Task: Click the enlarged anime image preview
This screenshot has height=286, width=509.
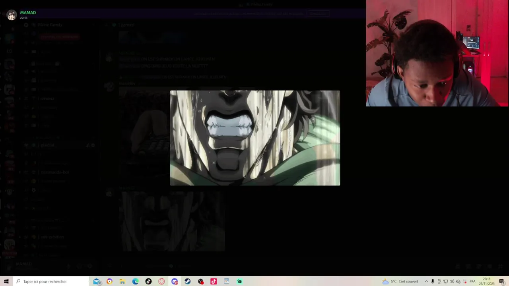Action: coord(255,138)
